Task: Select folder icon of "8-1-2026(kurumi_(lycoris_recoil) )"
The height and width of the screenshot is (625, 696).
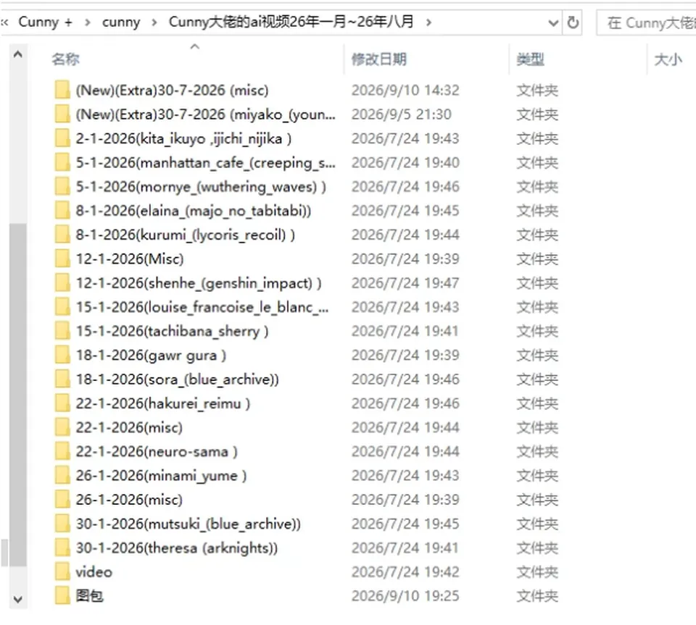Action: [x=62, y=235]
